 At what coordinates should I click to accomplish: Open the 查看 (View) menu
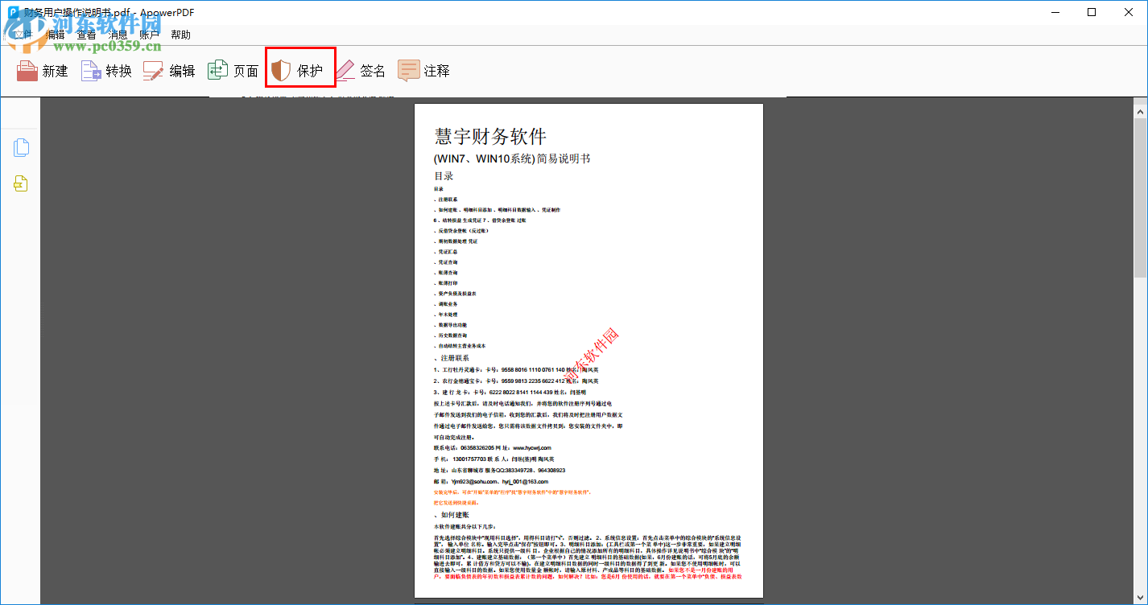point(85,34)
